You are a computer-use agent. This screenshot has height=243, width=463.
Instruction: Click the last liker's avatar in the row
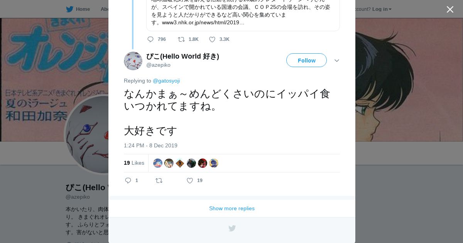pos(214,163)
